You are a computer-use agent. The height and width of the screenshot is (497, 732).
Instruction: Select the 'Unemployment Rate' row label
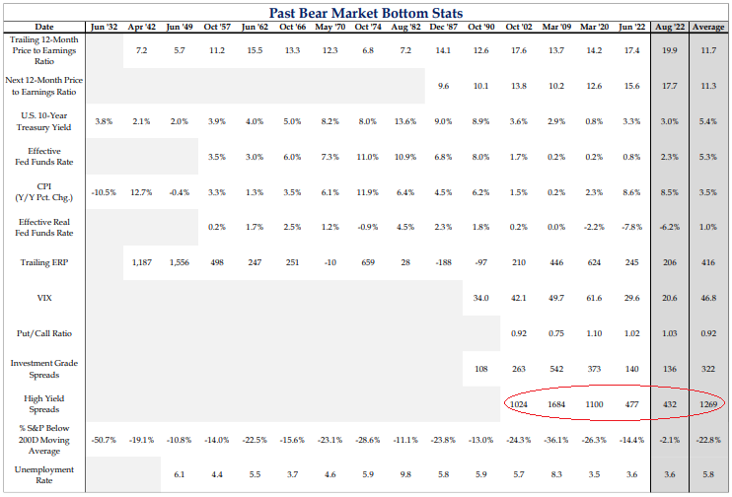44,474
